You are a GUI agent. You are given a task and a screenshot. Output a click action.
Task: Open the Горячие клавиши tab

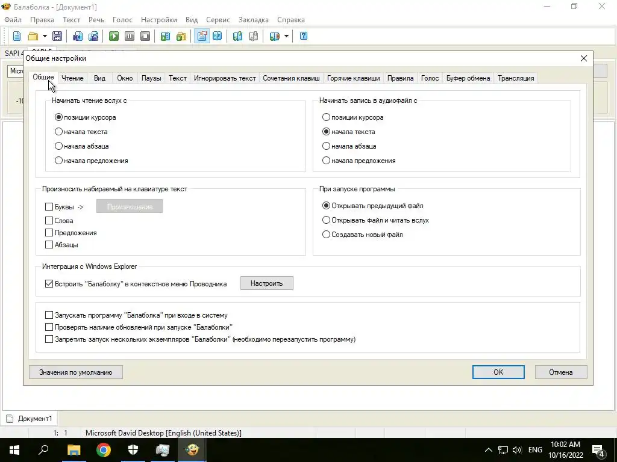tap(353, 78)
